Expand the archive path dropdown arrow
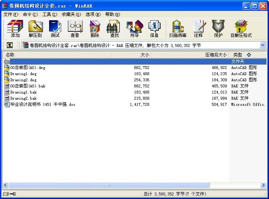269x199 pixels. [x=263, y=45]
